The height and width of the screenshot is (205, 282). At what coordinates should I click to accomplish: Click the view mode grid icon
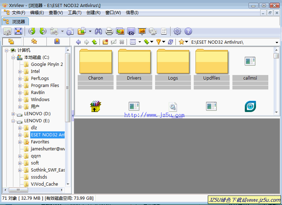pos(133,42)
